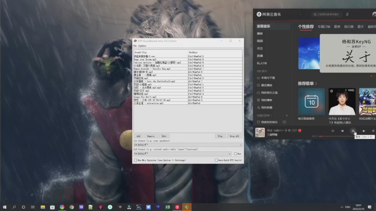Select the 'Ramin Djawadi - Pacific Rim.mp3' clip
The height and width of the screenshot is (211, 376).
[x=161, y=68]
